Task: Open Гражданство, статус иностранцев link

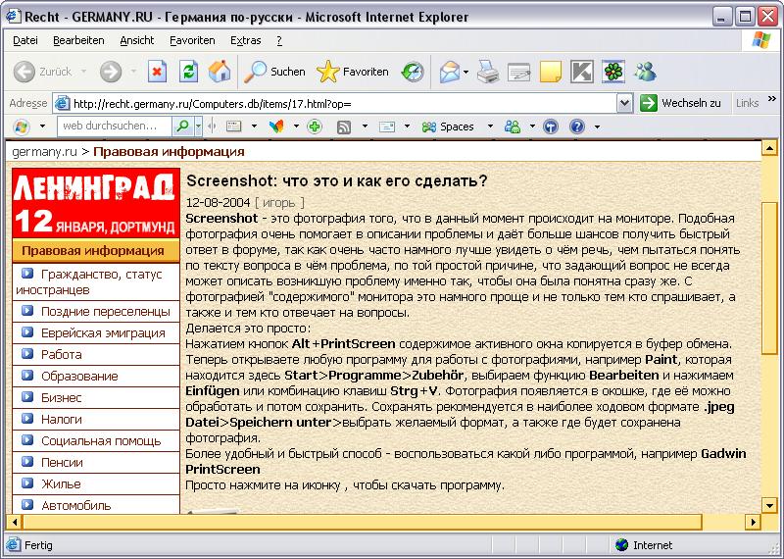Action: 89,281
